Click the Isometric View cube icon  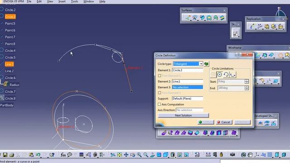165,155
